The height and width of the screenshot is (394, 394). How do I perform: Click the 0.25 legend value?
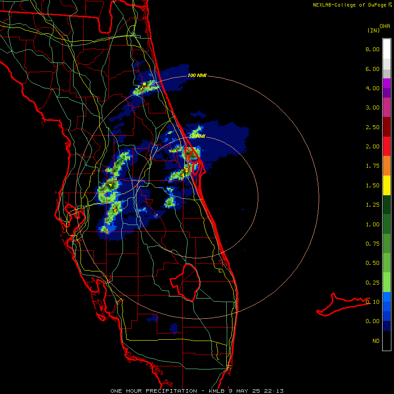click(373, 283)
